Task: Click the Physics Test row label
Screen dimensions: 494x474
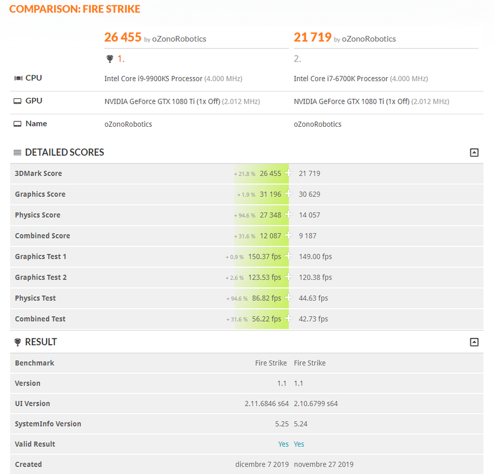Action: (36, 298)
